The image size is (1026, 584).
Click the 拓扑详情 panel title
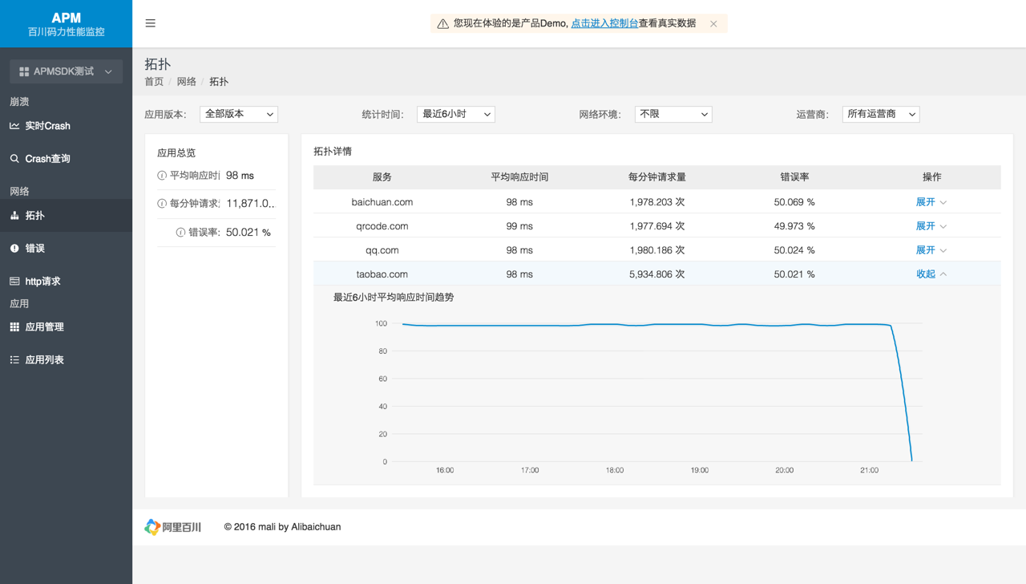[x=333, y=152]
